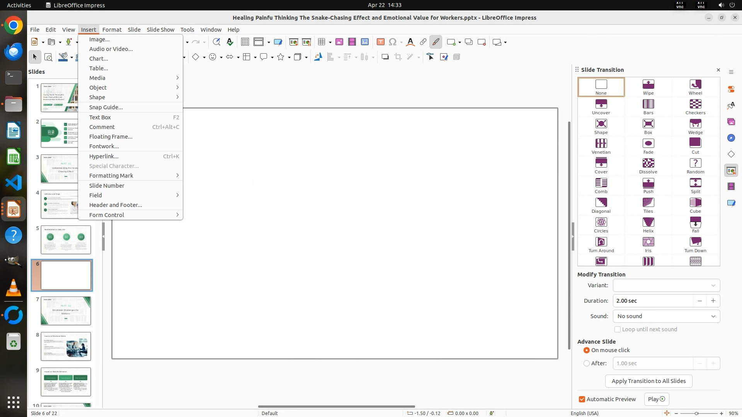Click the zoom slider in status bar

[x=696, y=413]
